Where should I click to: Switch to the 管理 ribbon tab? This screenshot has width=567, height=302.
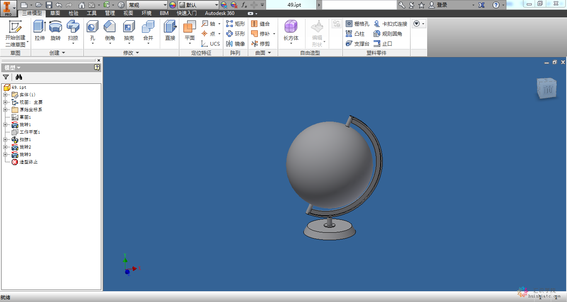pyautogui.click(x=110, y=13)
